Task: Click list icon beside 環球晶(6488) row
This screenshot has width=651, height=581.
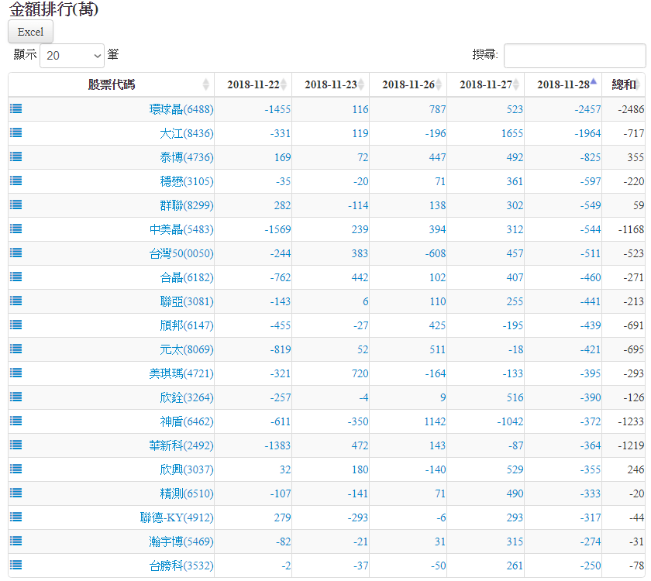Action: point(15,109)
